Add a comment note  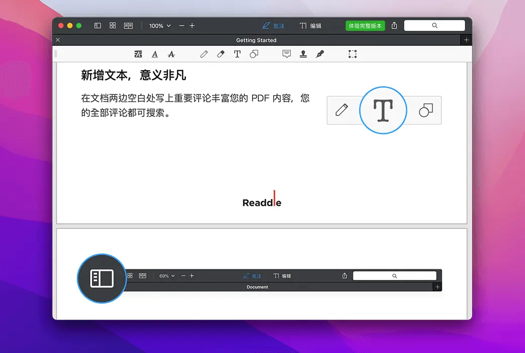coord(287,54)
